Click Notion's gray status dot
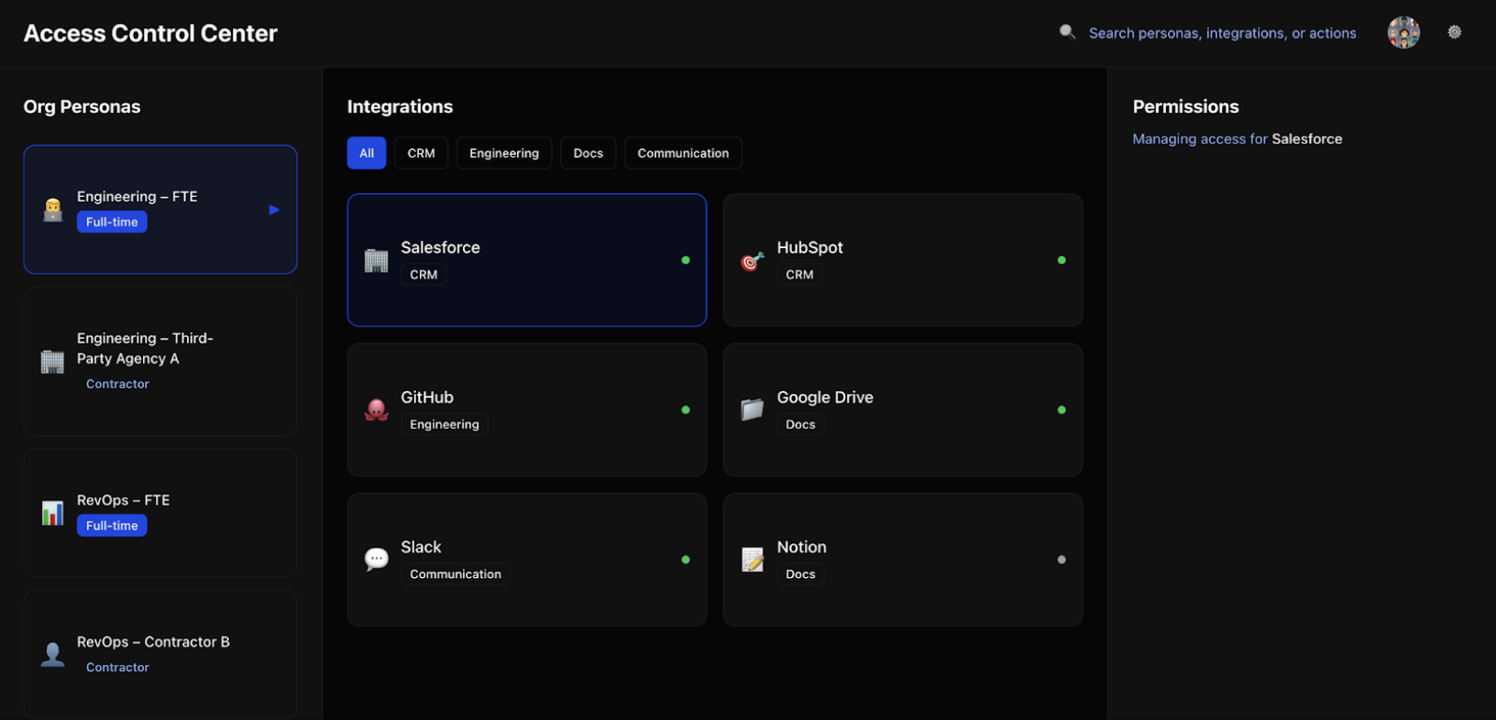 point(1061,559)
